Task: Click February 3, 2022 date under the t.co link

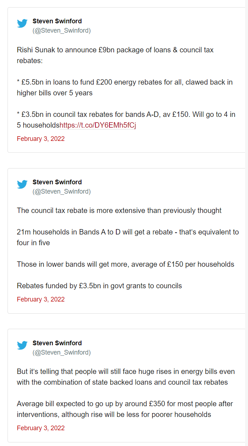Action: tap(41, 139)
